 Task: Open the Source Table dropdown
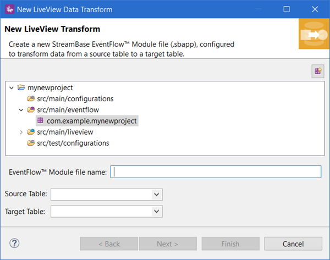157,194
